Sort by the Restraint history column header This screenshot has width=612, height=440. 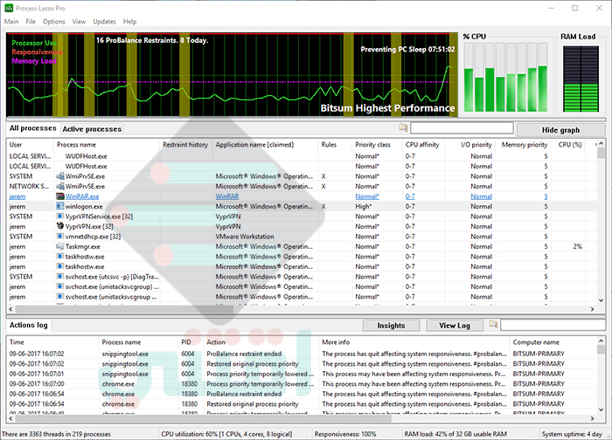(x=185, y=145)
